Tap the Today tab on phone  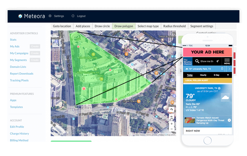coord(190,75)
